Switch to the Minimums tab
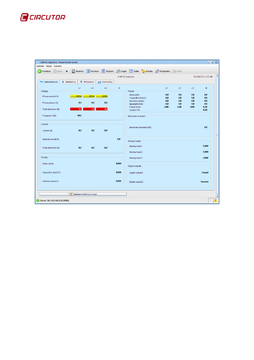Viewport: 254px width, 360px height. pyautogui.click(x=87, y=82)
